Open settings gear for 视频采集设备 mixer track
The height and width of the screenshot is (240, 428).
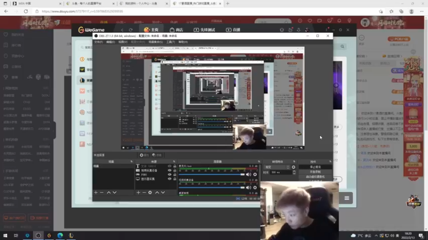[x=255, y=188]
